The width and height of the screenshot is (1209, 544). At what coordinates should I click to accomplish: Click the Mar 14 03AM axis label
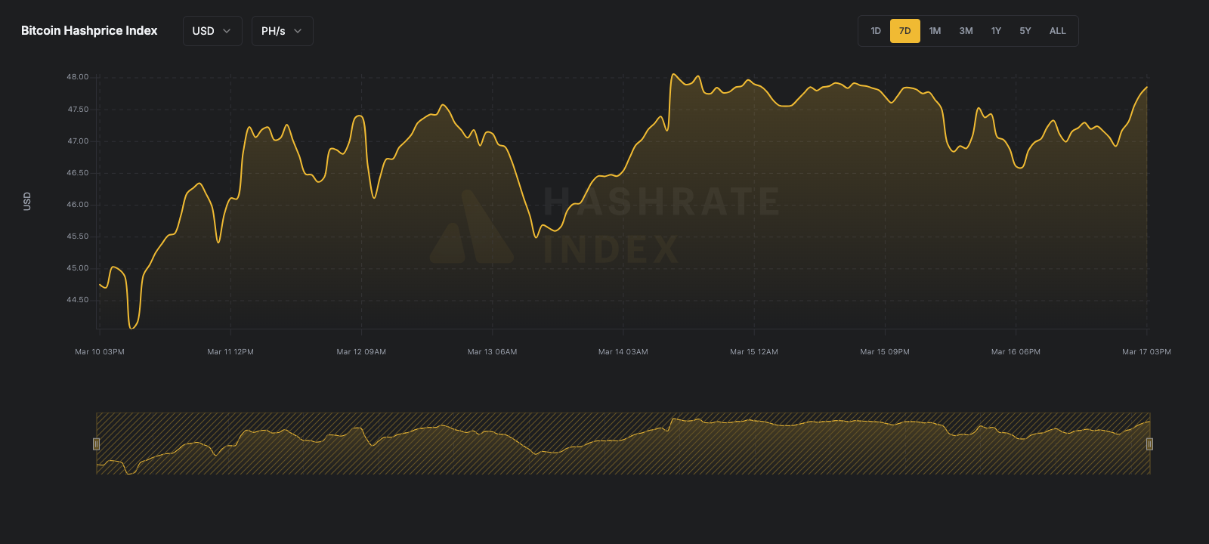coord(623,352)
